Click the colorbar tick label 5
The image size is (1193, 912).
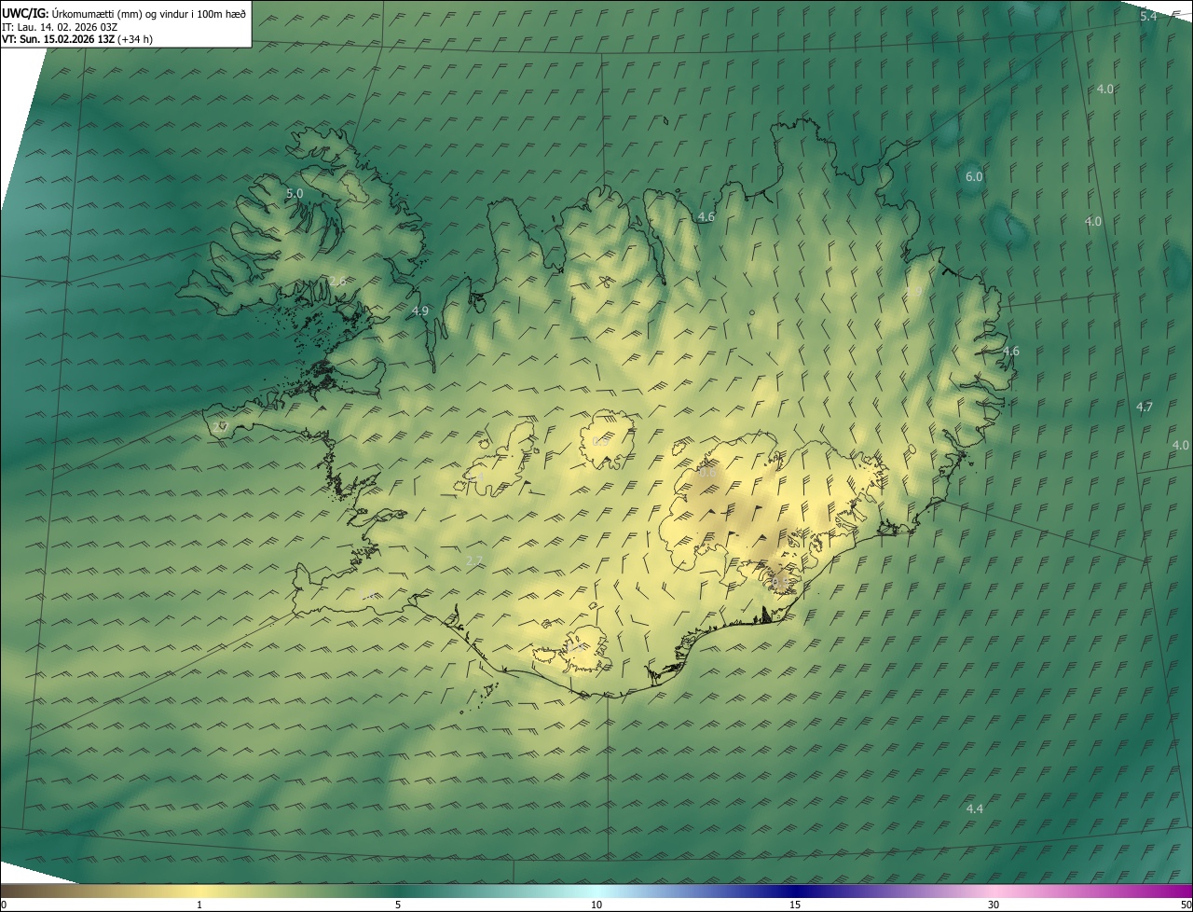coord(398,905)
